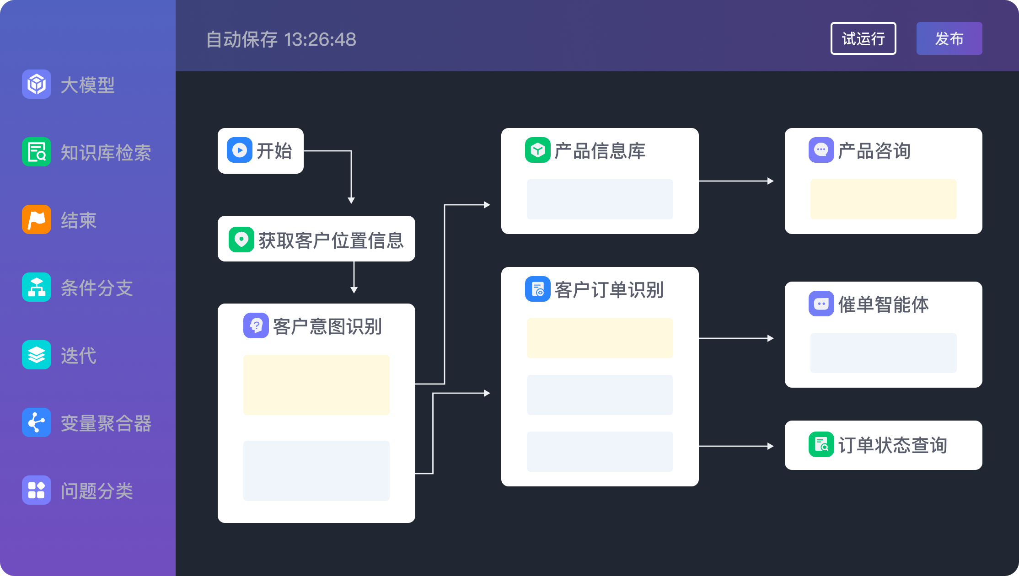Click yellow block inside 客户意图识别 node
Viewport: 1019px width, 576px height.
pyautogui.click(x=316, y=385)
